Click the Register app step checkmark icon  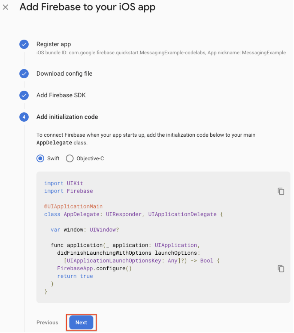click(24, 45)
